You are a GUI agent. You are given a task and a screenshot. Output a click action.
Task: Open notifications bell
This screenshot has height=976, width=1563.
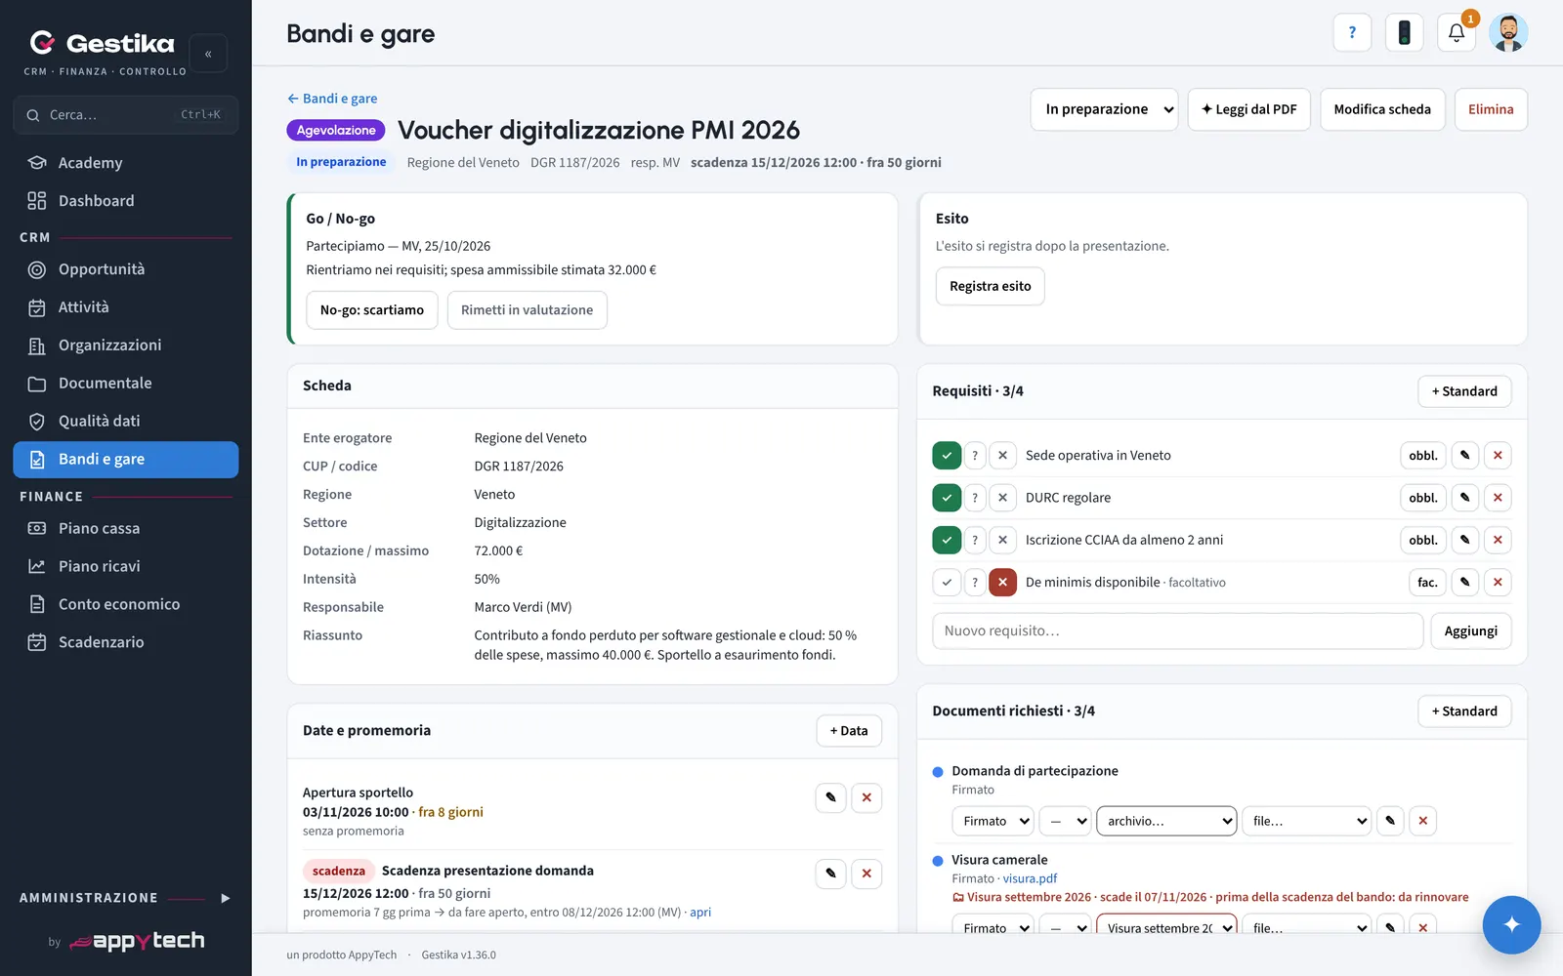tap(1457, 32)
